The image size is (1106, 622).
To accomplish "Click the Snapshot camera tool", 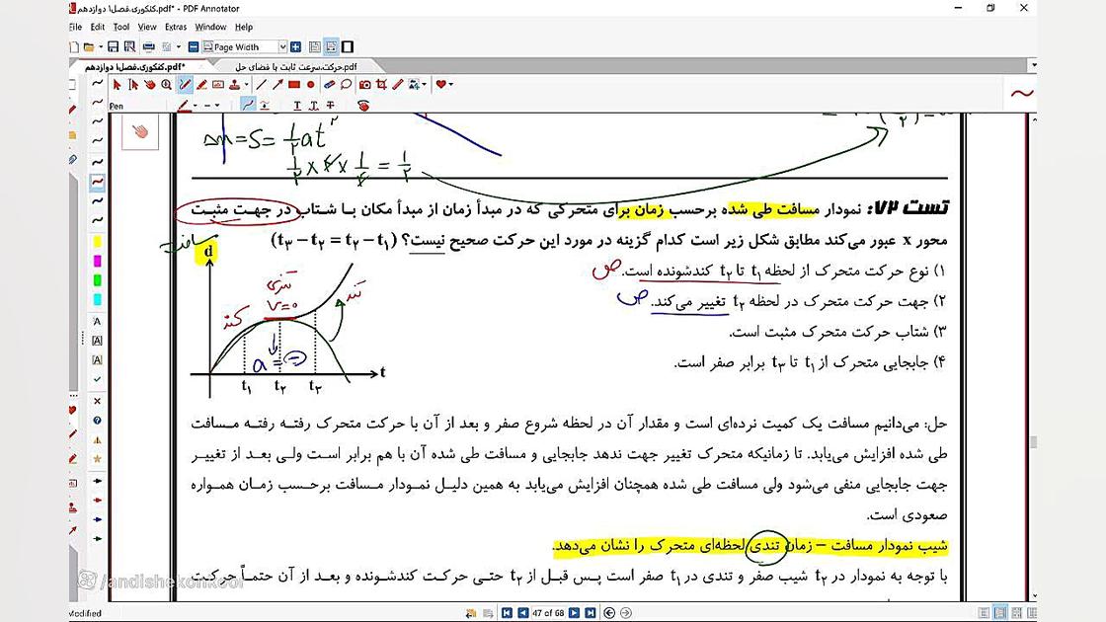I will [364, 85].
